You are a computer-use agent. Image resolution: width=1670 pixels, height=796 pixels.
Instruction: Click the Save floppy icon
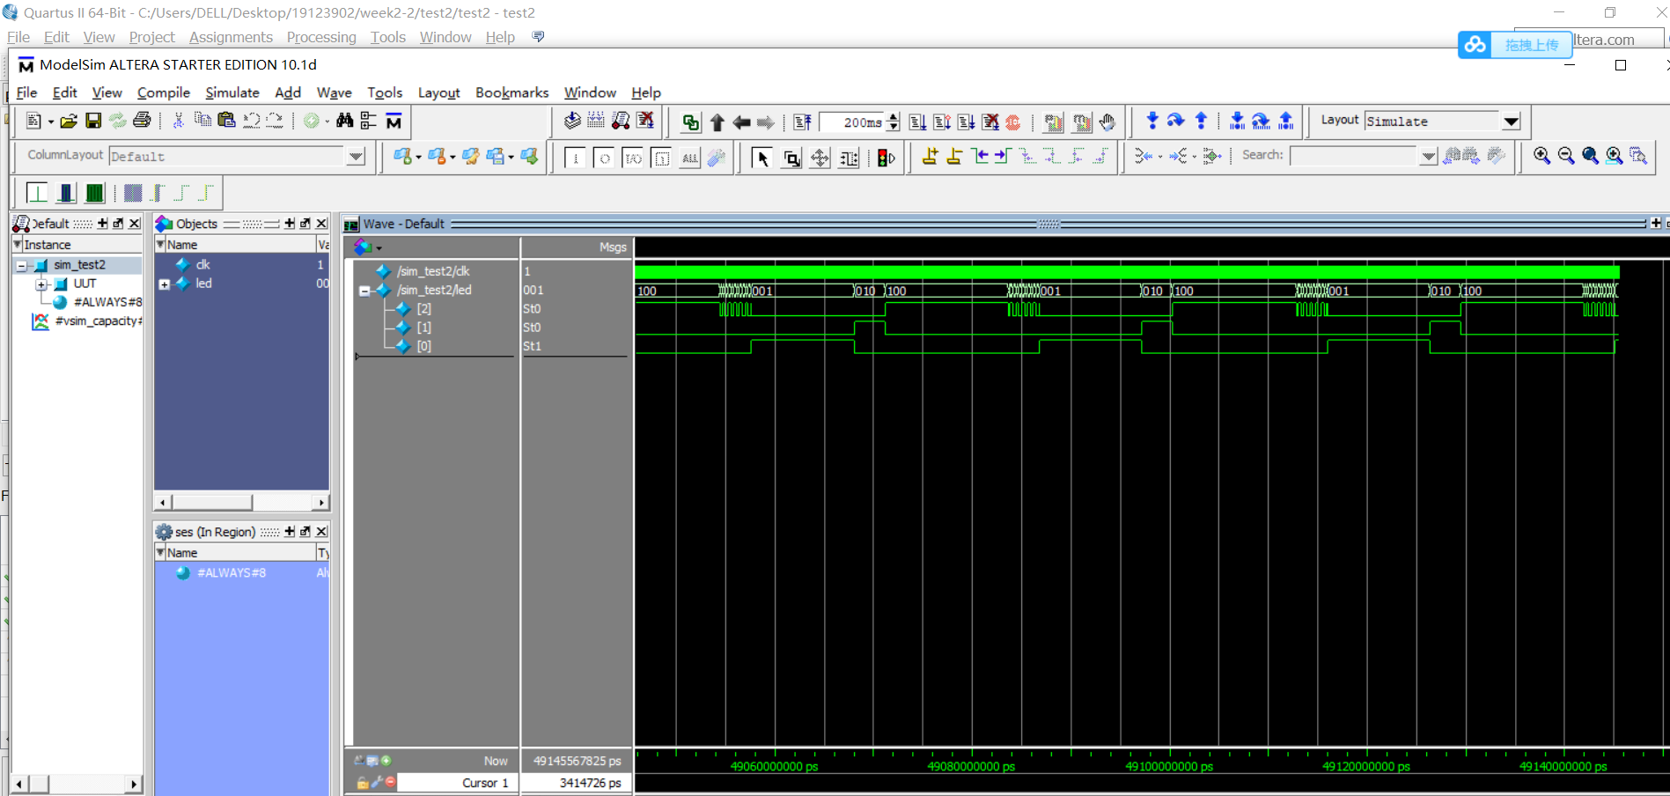point(93,121)
